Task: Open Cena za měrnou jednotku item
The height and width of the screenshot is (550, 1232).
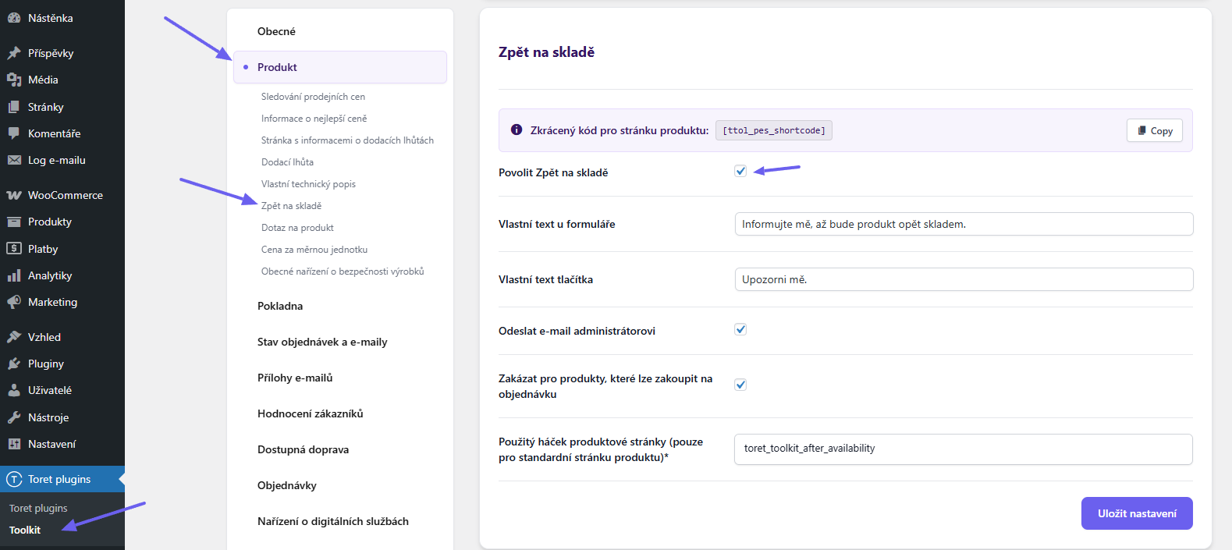Action: coord(314,250)
